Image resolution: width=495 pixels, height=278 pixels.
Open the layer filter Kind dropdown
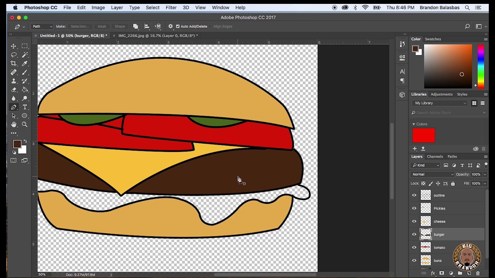click(x=426, y=165)
